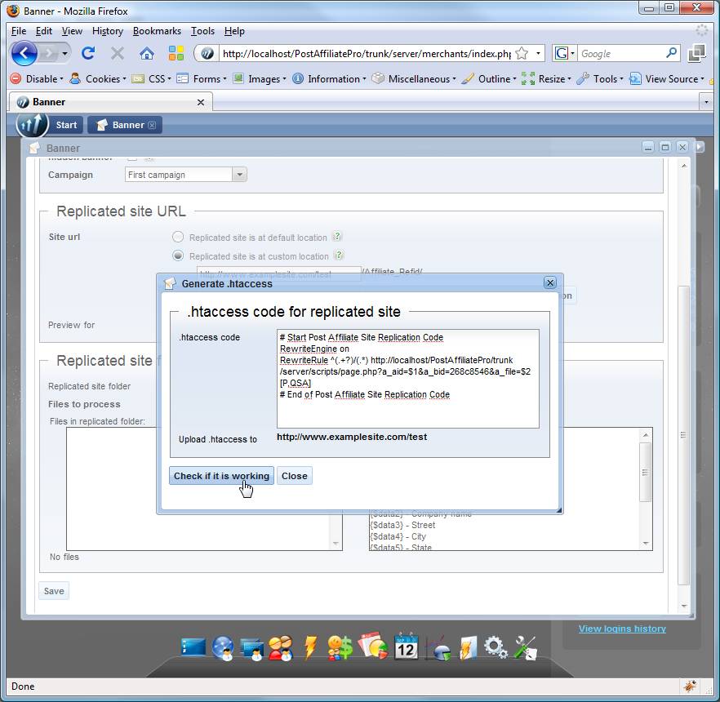
Task: Open the Information dropdown in the developer toolbar
Action: point(329,79)
